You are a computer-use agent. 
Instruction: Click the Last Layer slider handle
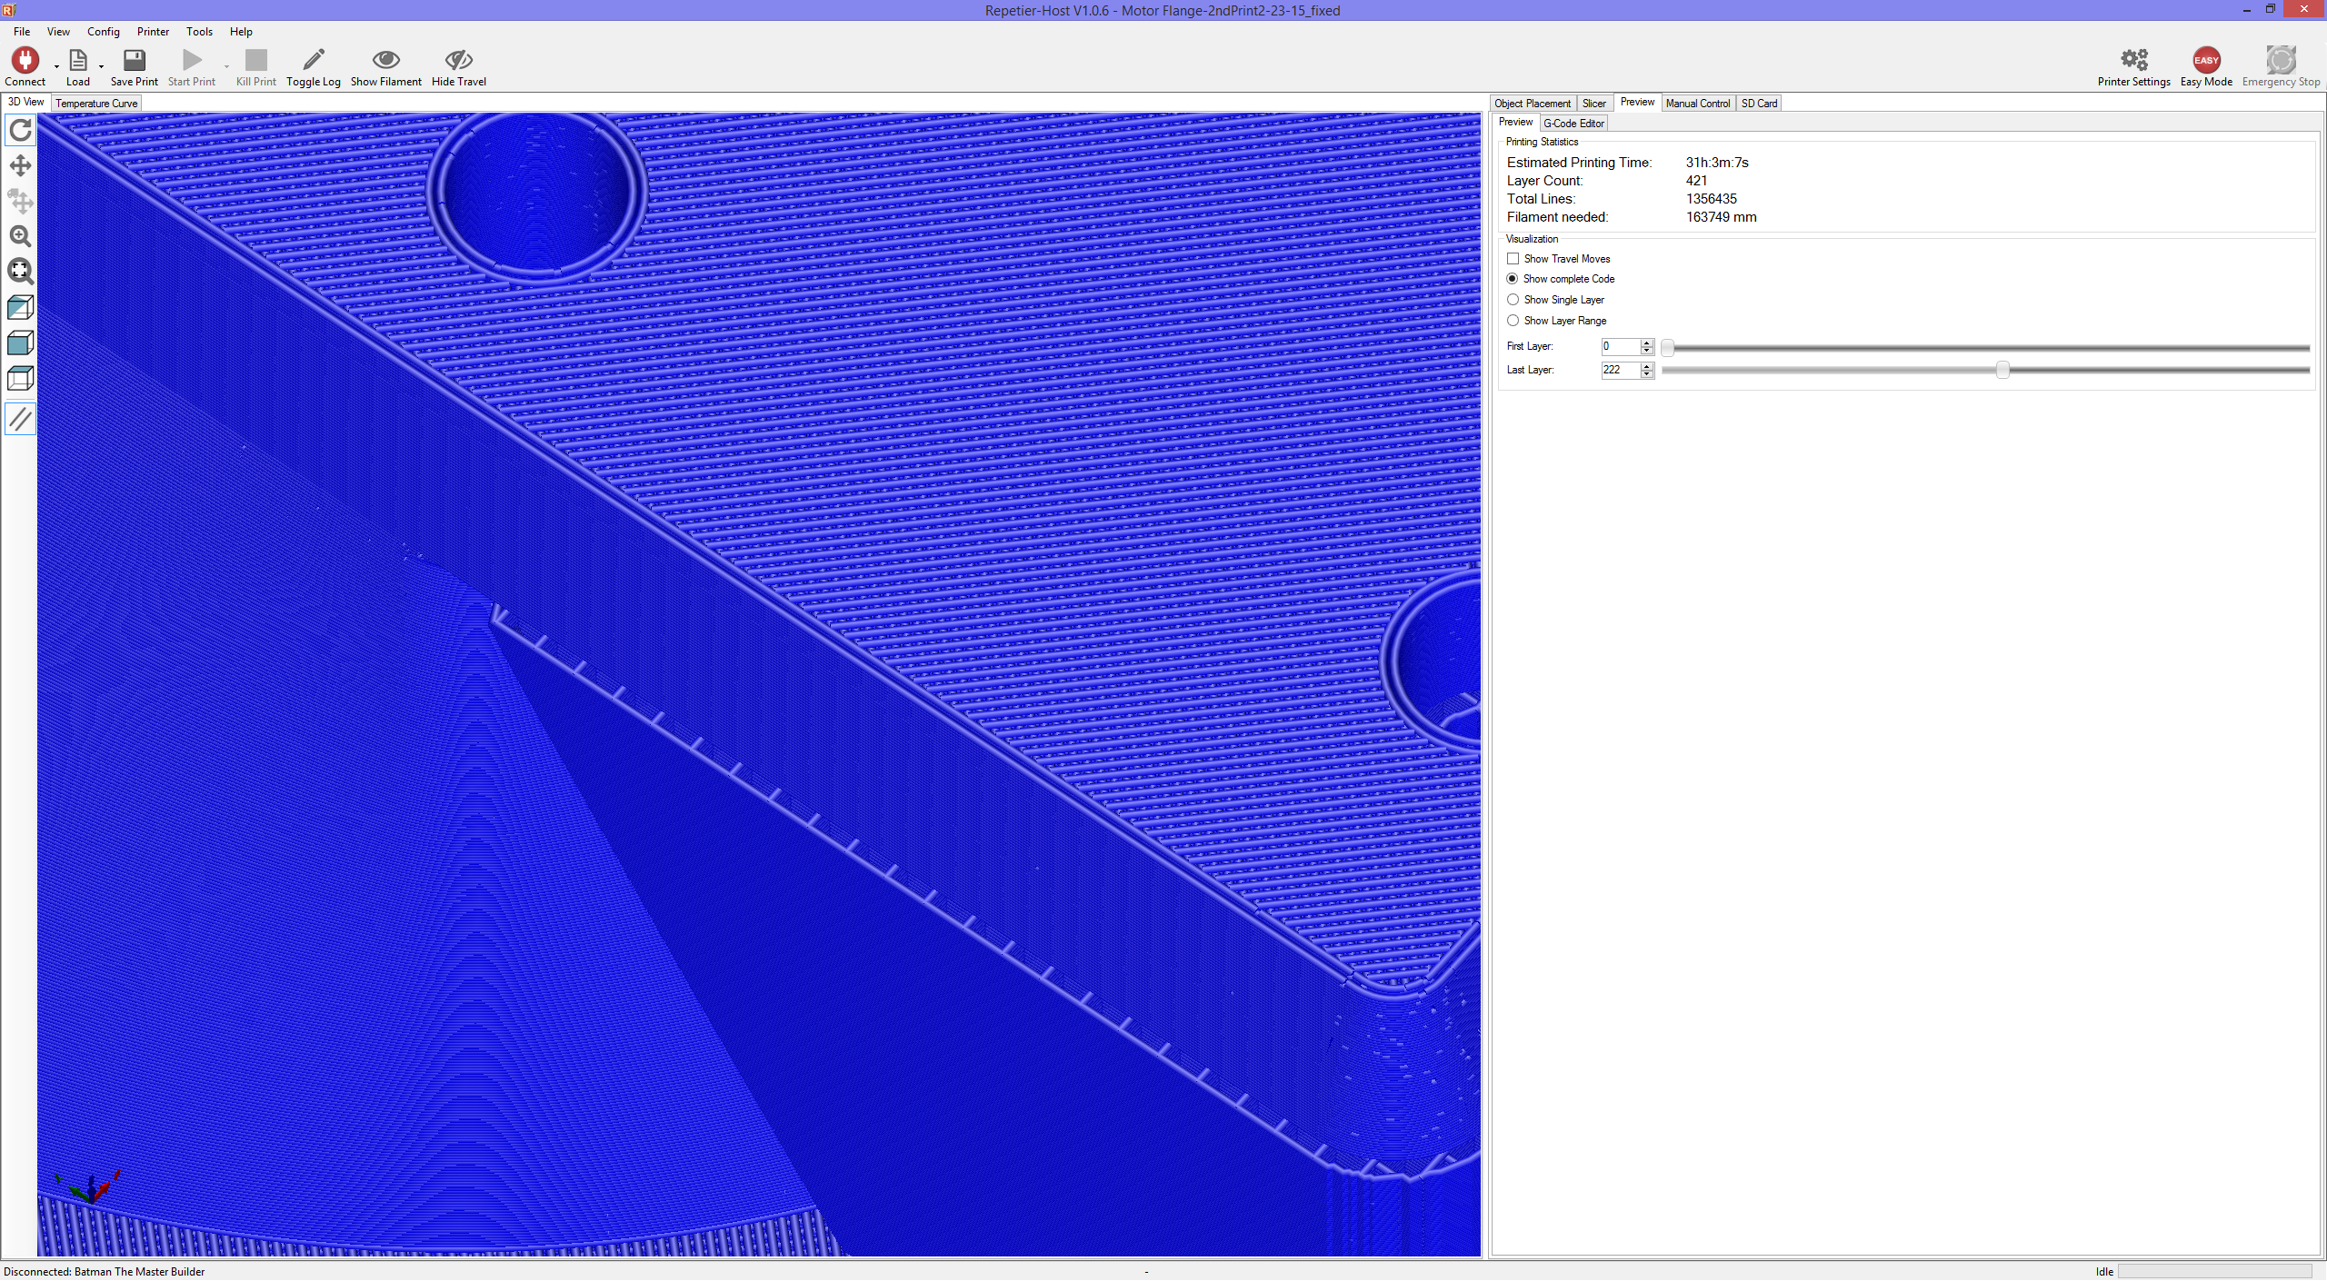point(2002,370)
